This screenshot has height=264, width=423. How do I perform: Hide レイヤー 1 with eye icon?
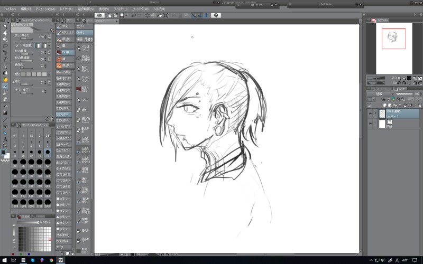pos(370,114)
